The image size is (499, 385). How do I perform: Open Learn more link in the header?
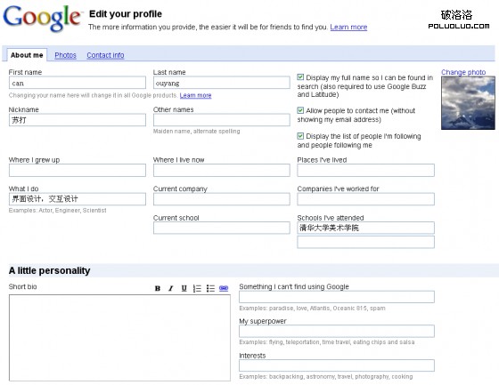pyautogui.click(x=348, y=27)
